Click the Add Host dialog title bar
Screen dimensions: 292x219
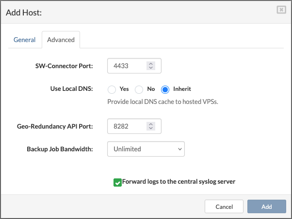click(121, 12)
